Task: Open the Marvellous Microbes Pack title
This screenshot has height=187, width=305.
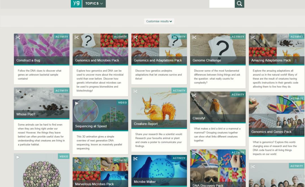Action: [x=94, y=184]
